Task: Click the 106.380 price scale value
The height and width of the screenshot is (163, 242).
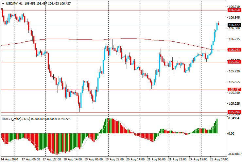Action: point(234,28)
